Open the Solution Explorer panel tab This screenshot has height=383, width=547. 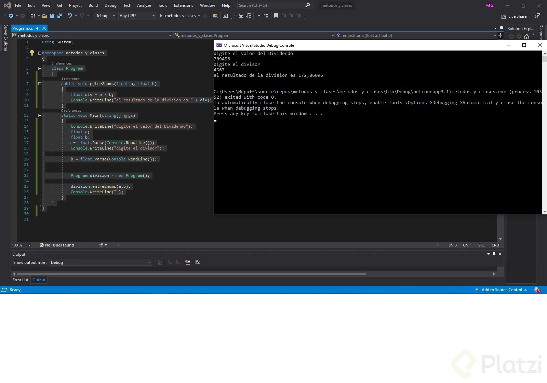[521, 29]
